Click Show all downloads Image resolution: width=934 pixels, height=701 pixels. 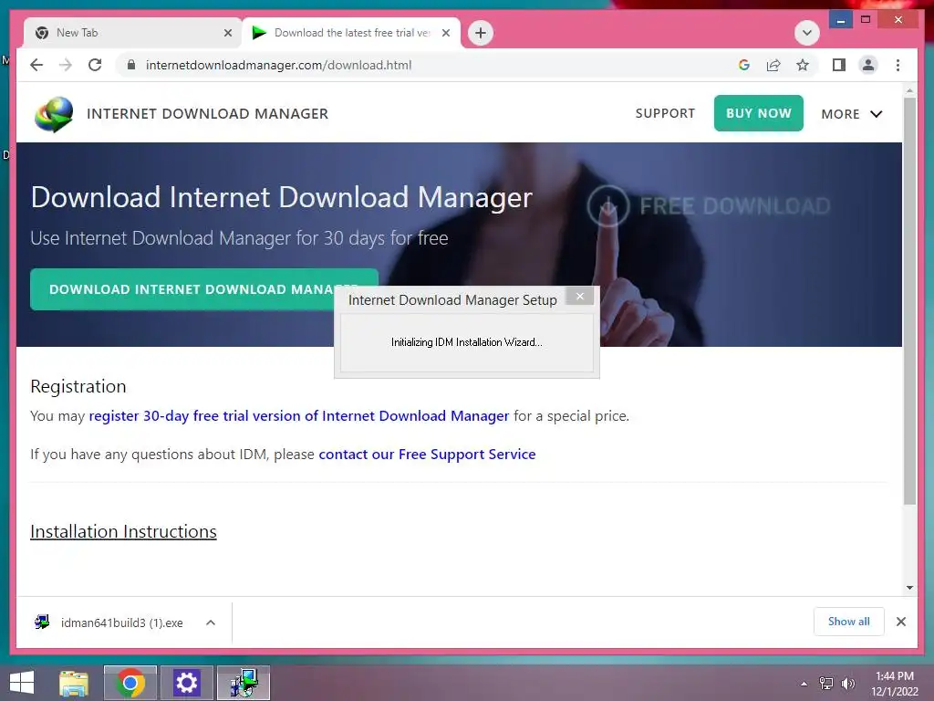point(848,621)
